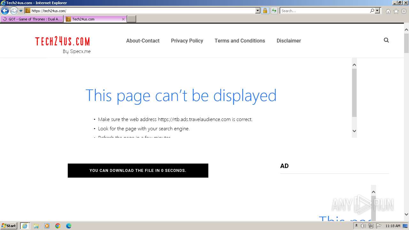This screenshot has width=409, height=230.
Task: Open the Favorites star icon
Action: pyautogui.click(x=396, y=11)
